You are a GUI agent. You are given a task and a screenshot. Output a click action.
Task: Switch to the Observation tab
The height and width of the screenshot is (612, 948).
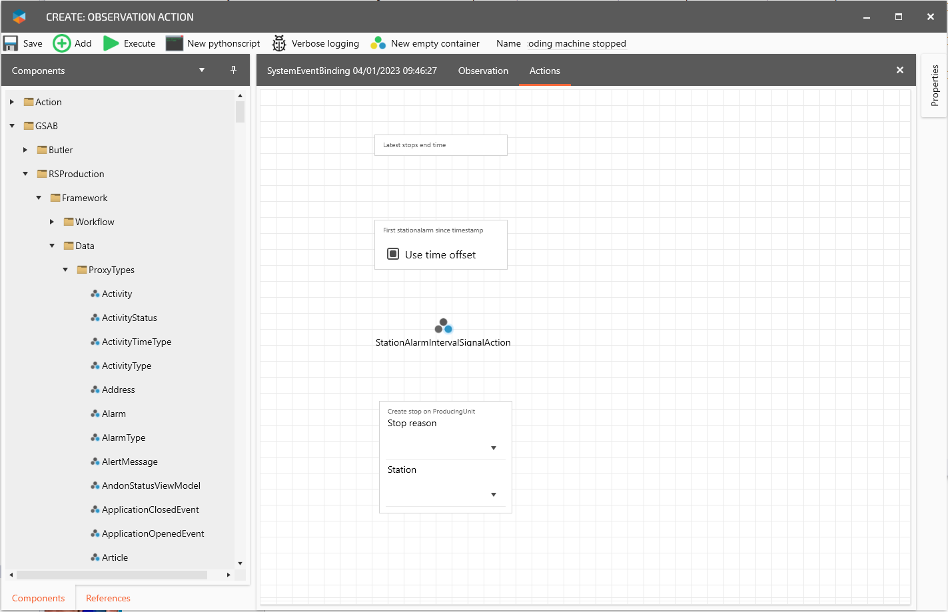coord(483,71)
